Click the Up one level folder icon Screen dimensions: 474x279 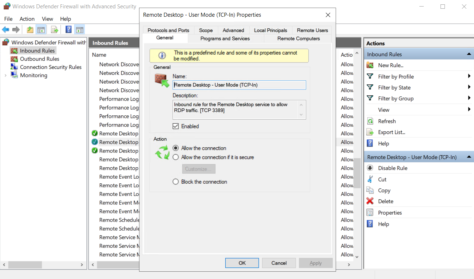(x=30, y=30)
